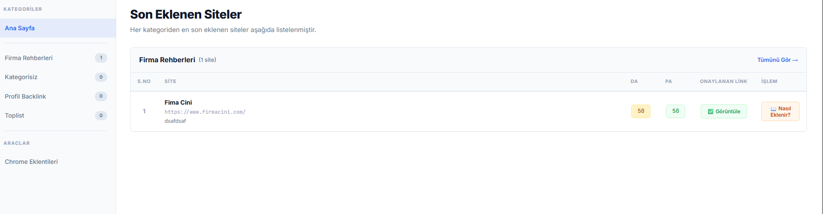Open the firmacini.com URL link
This screenshot has height=214, width=823.
205,112
